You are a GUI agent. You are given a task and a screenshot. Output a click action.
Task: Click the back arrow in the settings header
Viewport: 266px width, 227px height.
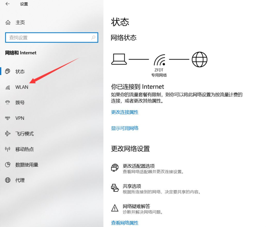click(x=7, y=4)
